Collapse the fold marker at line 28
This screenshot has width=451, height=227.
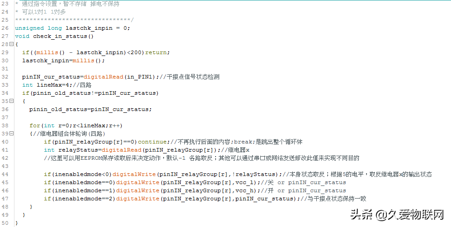(x=11, y=44)
